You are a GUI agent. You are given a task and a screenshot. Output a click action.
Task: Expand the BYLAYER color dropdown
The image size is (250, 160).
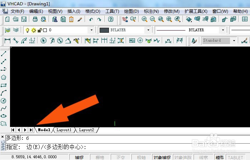tap(148, 30)
